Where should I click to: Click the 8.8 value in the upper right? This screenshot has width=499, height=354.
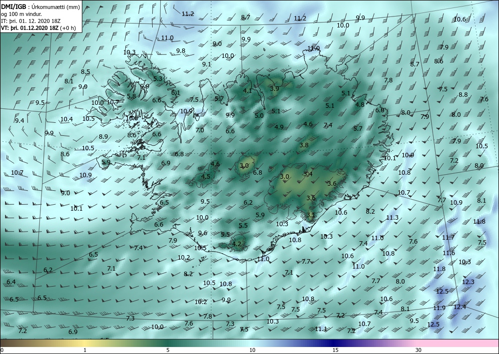tap(463, 95)
